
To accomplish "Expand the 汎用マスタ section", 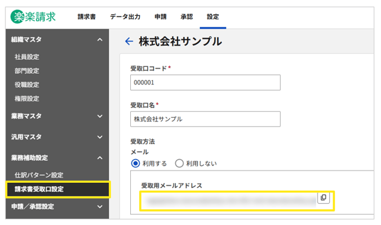I will (100, 137).
